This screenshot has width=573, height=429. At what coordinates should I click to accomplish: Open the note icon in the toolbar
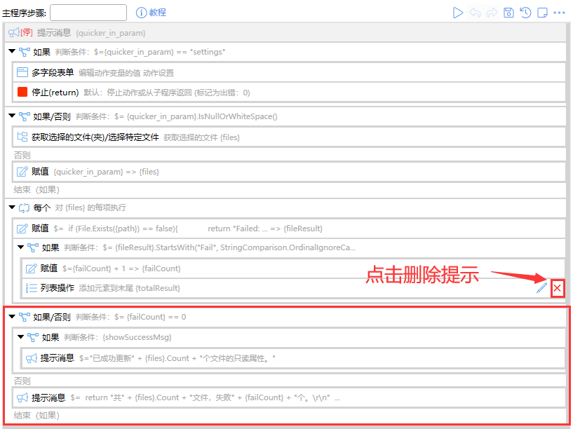pos(542,13)
